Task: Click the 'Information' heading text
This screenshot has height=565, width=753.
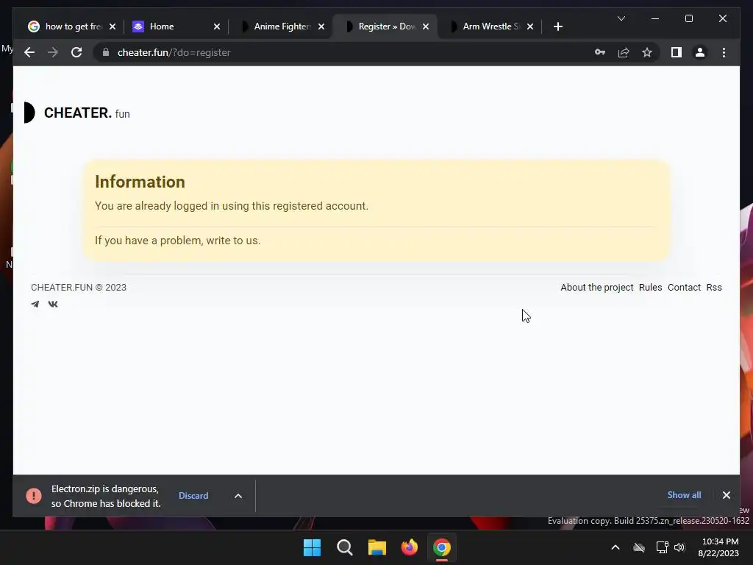Action: [140, 182]
